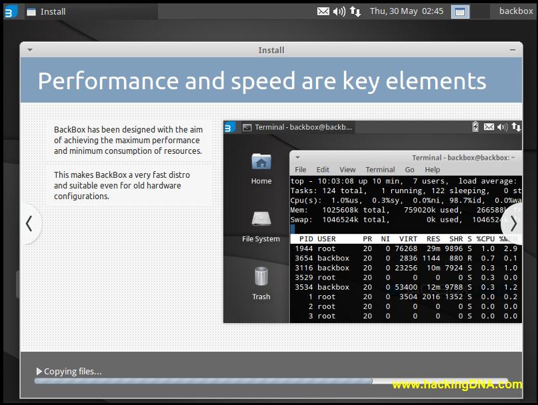Click the View menu in the terminal
Viewport: 538px width, 405px height.
tap(347, 170)
